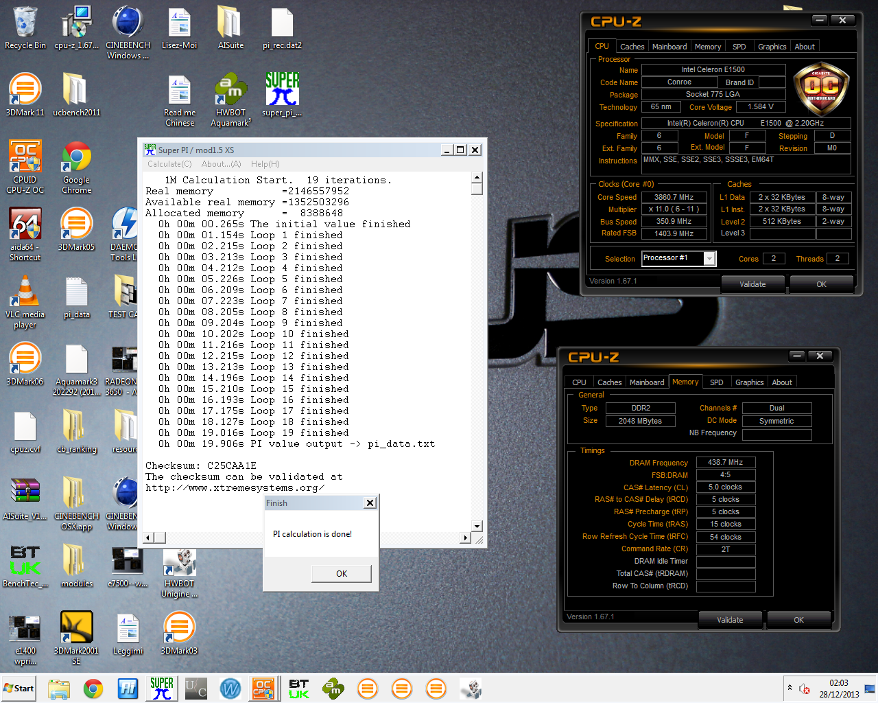Select the cpuz.cvf file icon

pyautogui.click(x=25, y=430)
